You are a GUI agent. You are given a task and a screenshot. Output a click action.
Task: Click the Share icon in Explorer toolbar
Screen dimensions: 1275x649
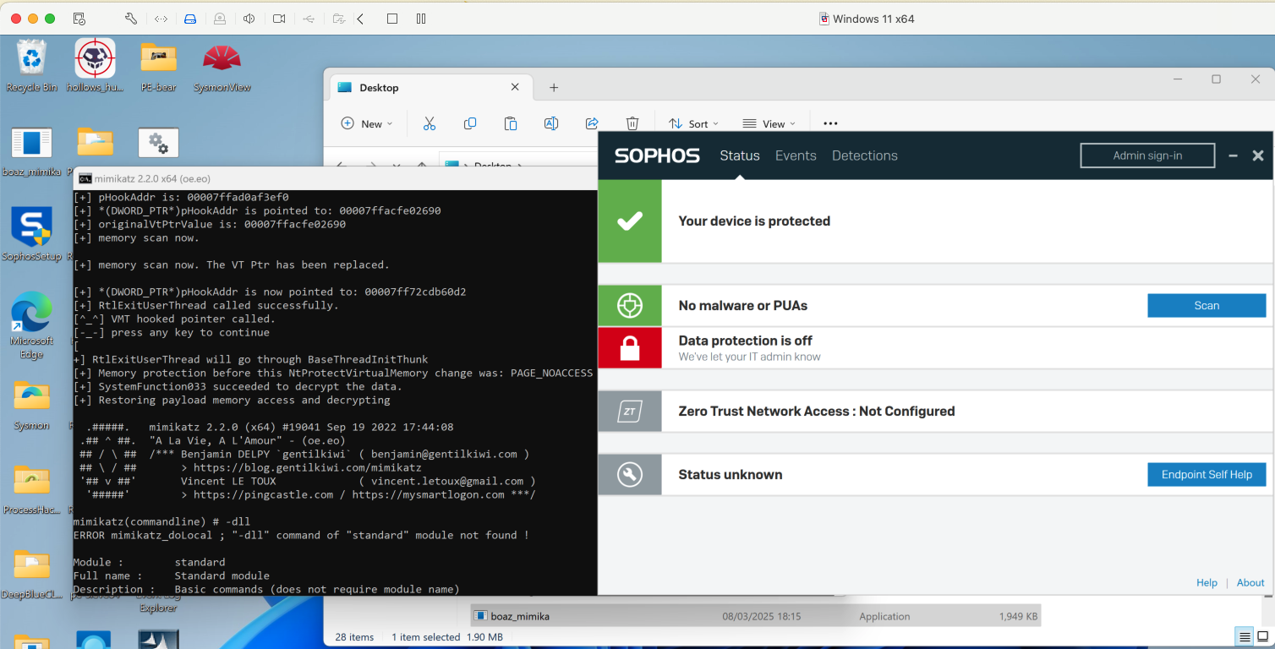point(592,123)
